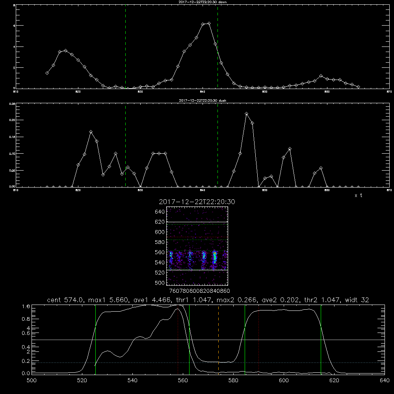This screenshot has width=394, height=394.
Task: Click the "540" label on bottom plot x-axis
Action: [x=132, y=381]
